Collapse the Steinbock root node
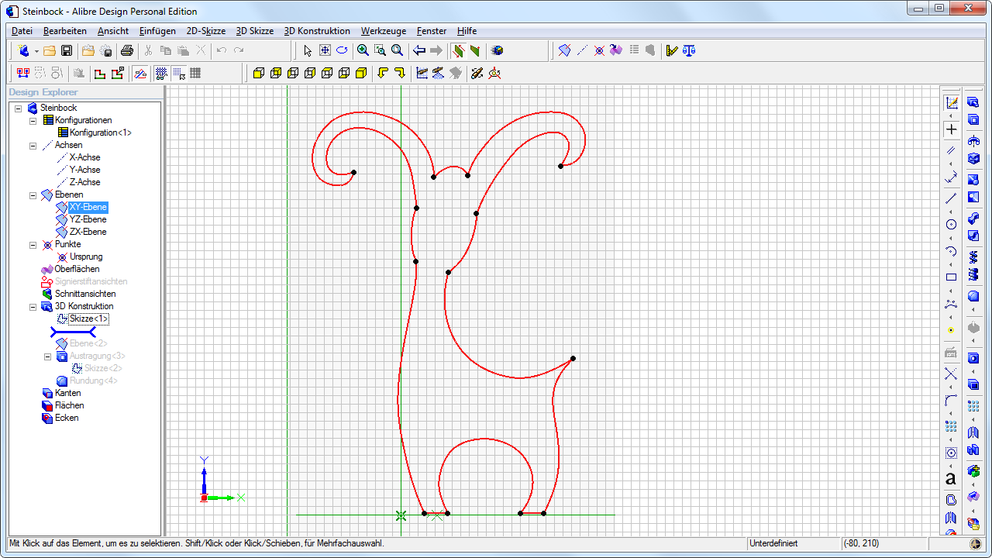992x558 pixels. [x=19, y=108]
